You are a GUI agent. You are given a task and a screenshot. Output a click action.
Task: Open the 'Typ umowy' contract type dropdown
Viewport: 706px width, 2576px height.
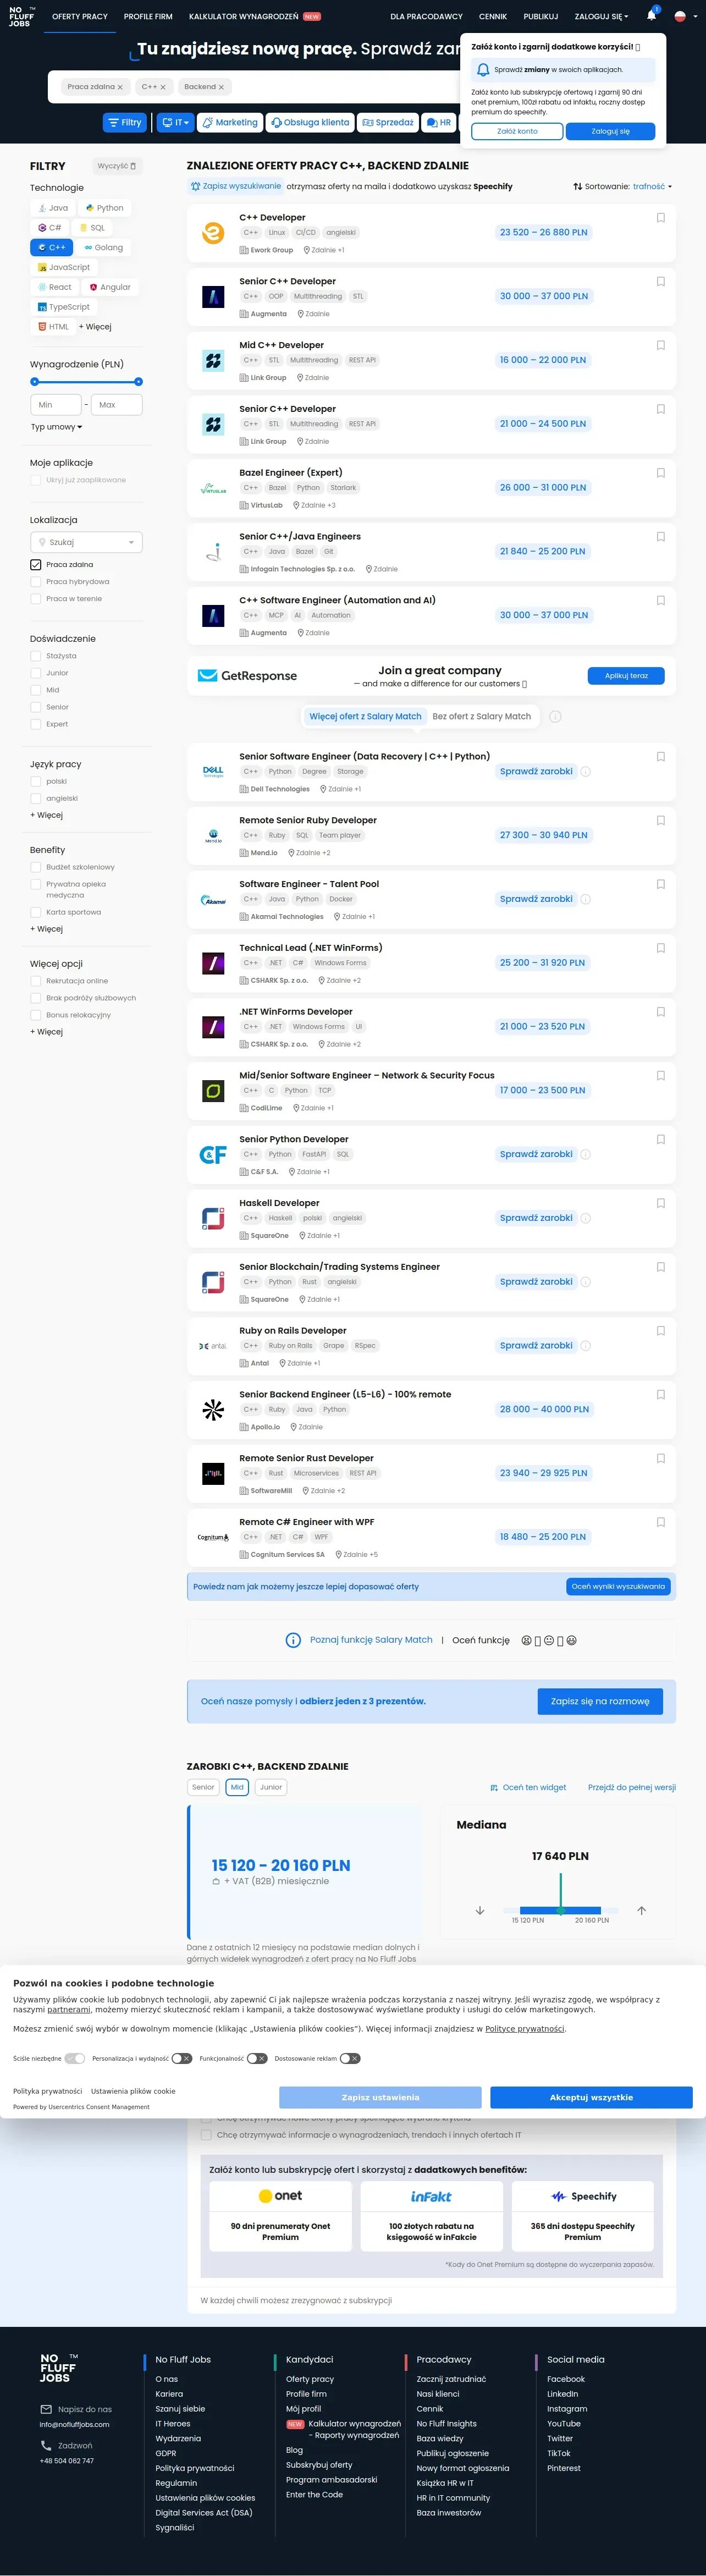click(x=57, y=427)
